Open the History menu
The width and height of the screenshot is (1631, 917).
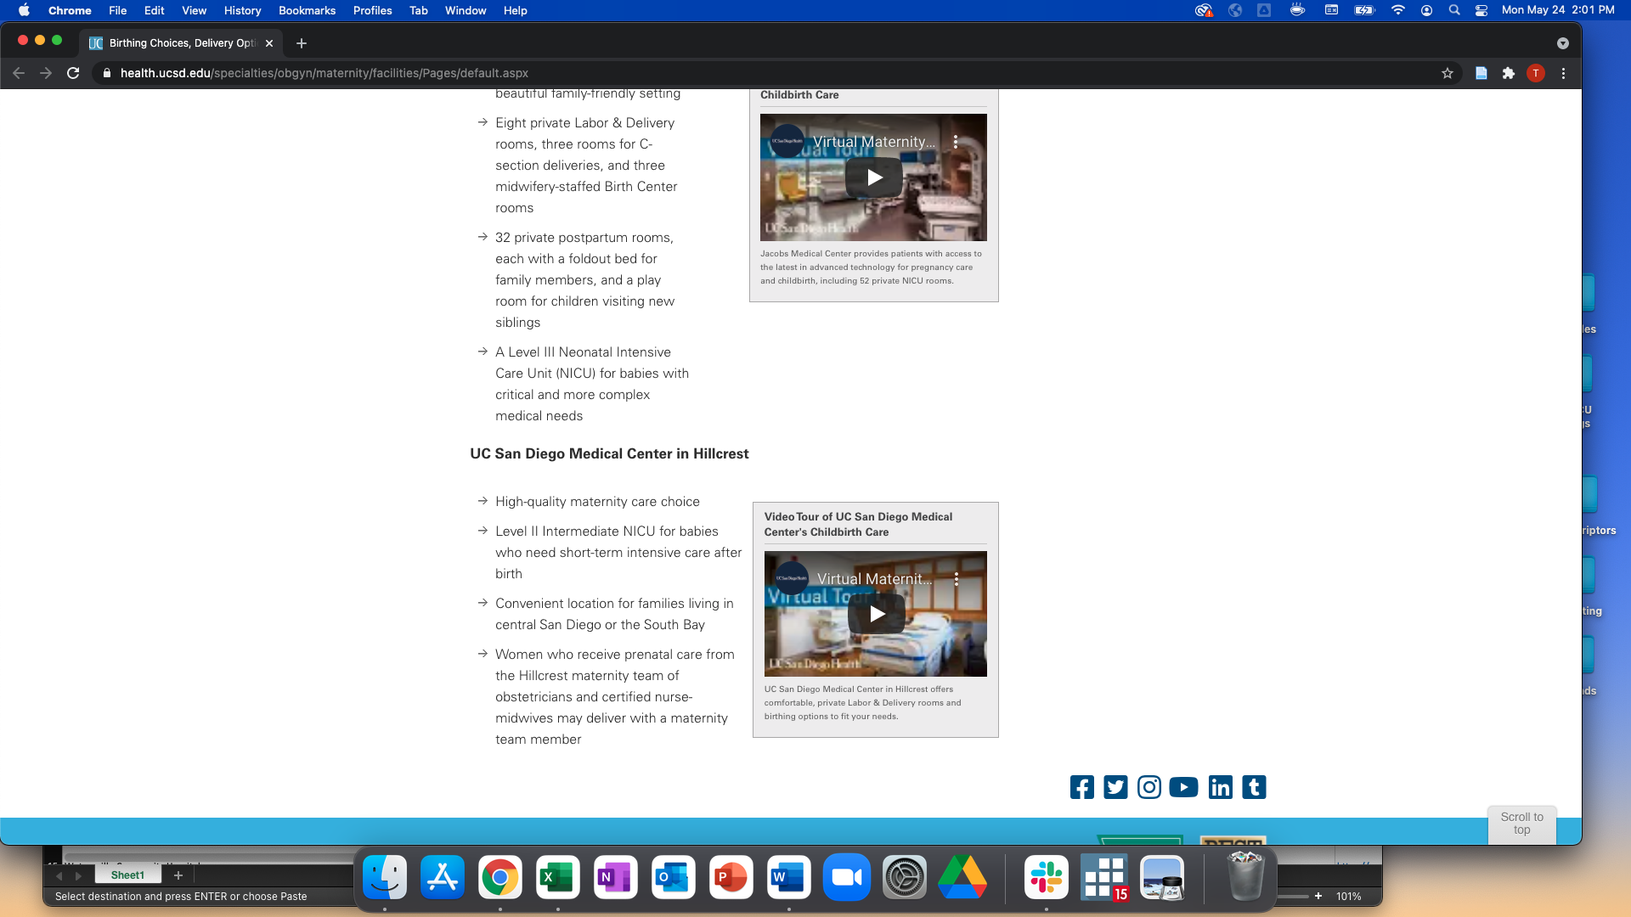point(242,10)
